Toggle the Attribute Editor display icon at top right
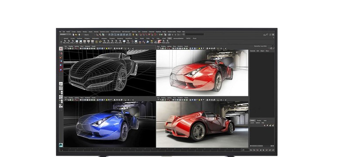340x157 pixels. [267, 35]
